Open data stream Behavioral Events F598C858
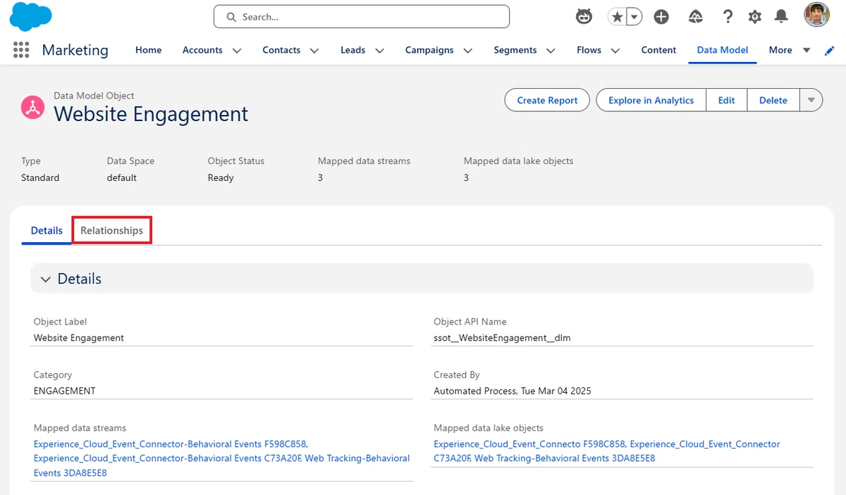 (x=171, y=444)
